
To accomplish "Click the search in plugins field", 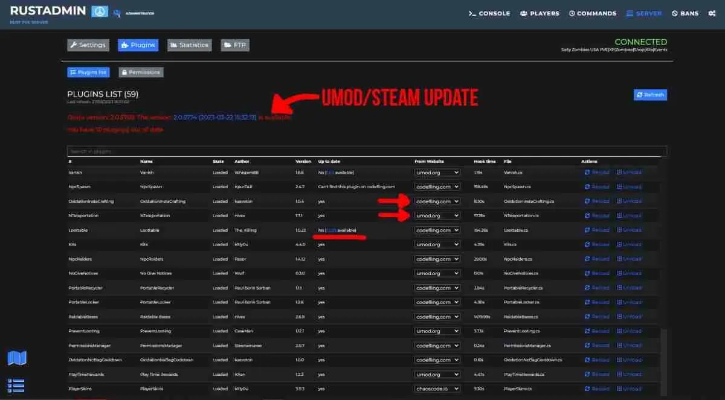I will click(x=362, y=150).
